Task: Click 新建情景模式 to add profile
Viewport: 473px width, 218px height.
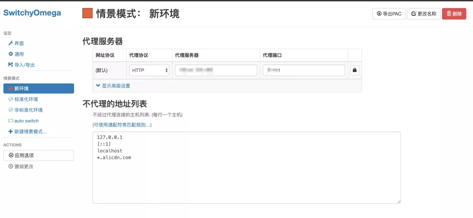Action: coord(28,132)
